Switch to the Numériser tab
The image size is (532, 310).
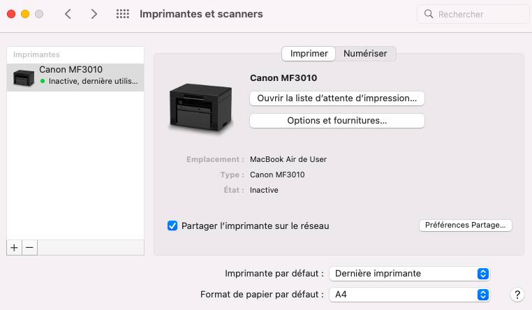[x=367, y=53]
